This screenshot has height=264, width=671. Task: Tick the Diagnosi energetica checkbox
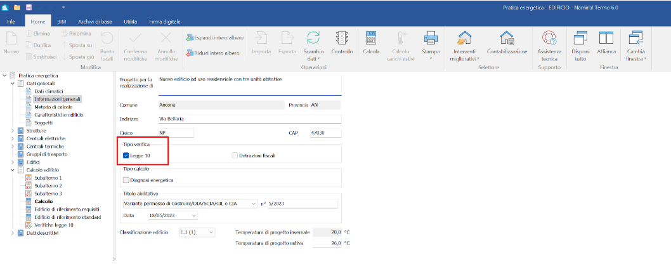pos(126,180)
